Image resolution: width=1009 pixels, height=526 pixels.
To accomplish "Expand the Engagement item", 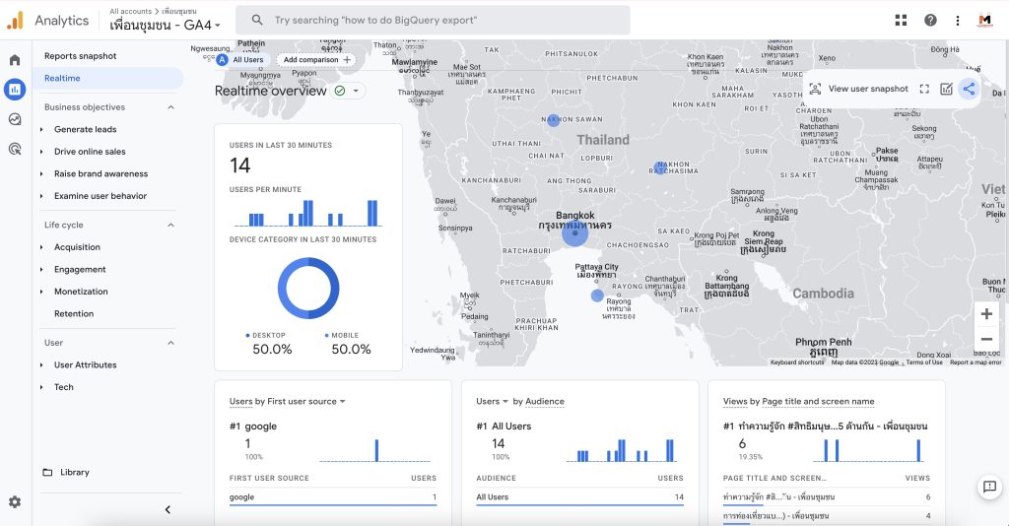I will point(41,270).
